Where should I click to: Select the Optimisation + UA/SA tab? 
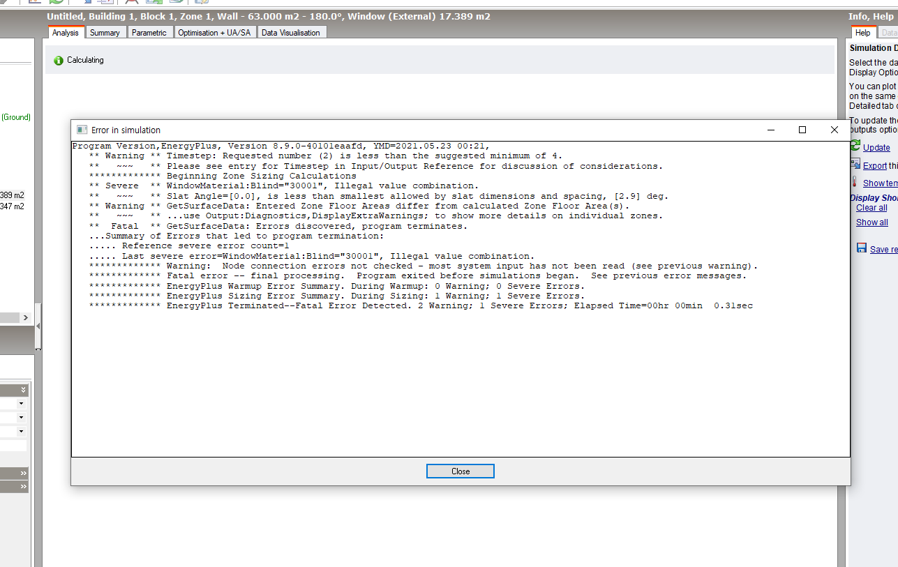point(214,33)
